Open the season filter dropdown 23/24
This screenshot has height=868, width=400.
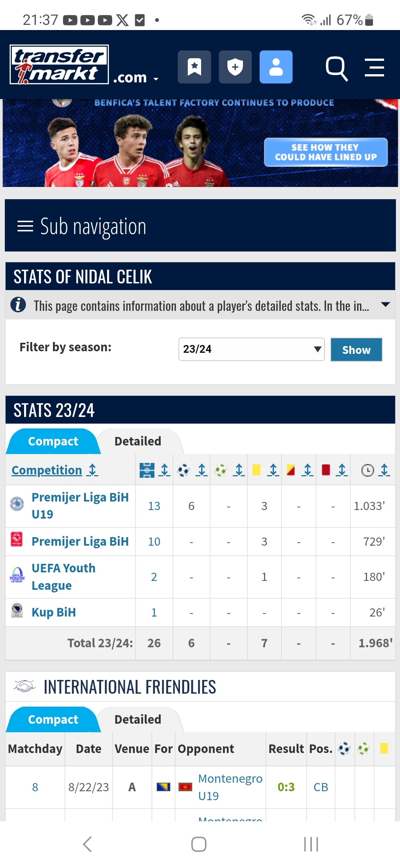pyautogui.click(x=251, y=349)
